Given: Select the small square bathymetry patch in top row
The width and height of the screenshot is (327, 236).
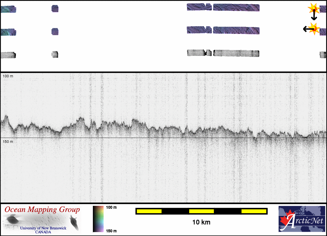Looking at the screenshot, I should click(55, 9).
